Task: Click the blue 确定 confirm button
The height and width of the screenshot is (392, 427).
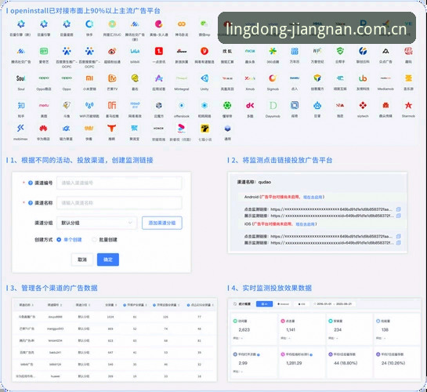Action: [108, 260]
